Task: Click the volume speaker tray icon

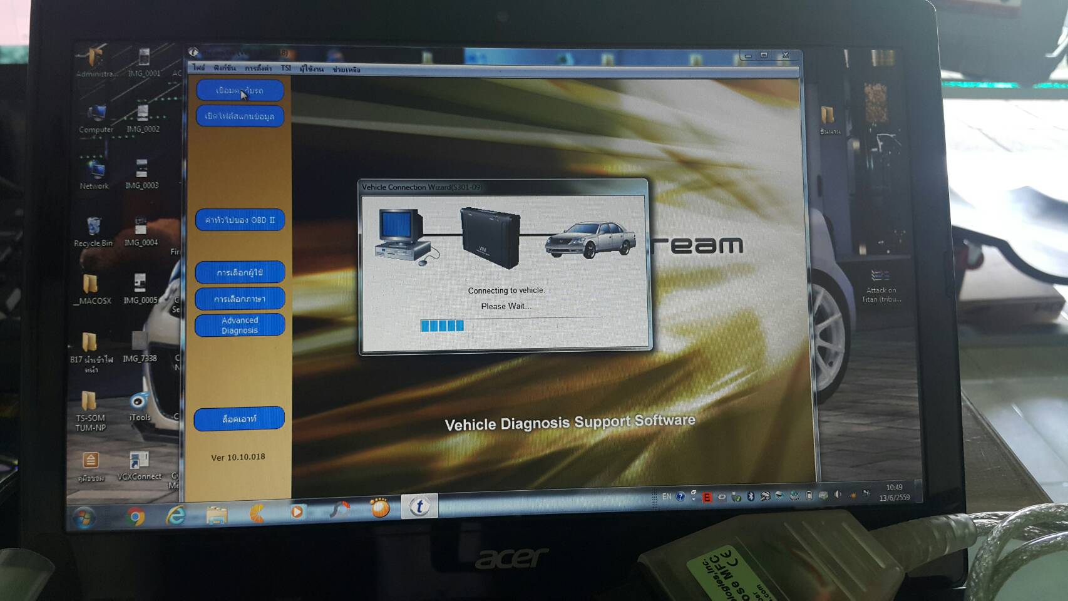Action: click(838, 495)
